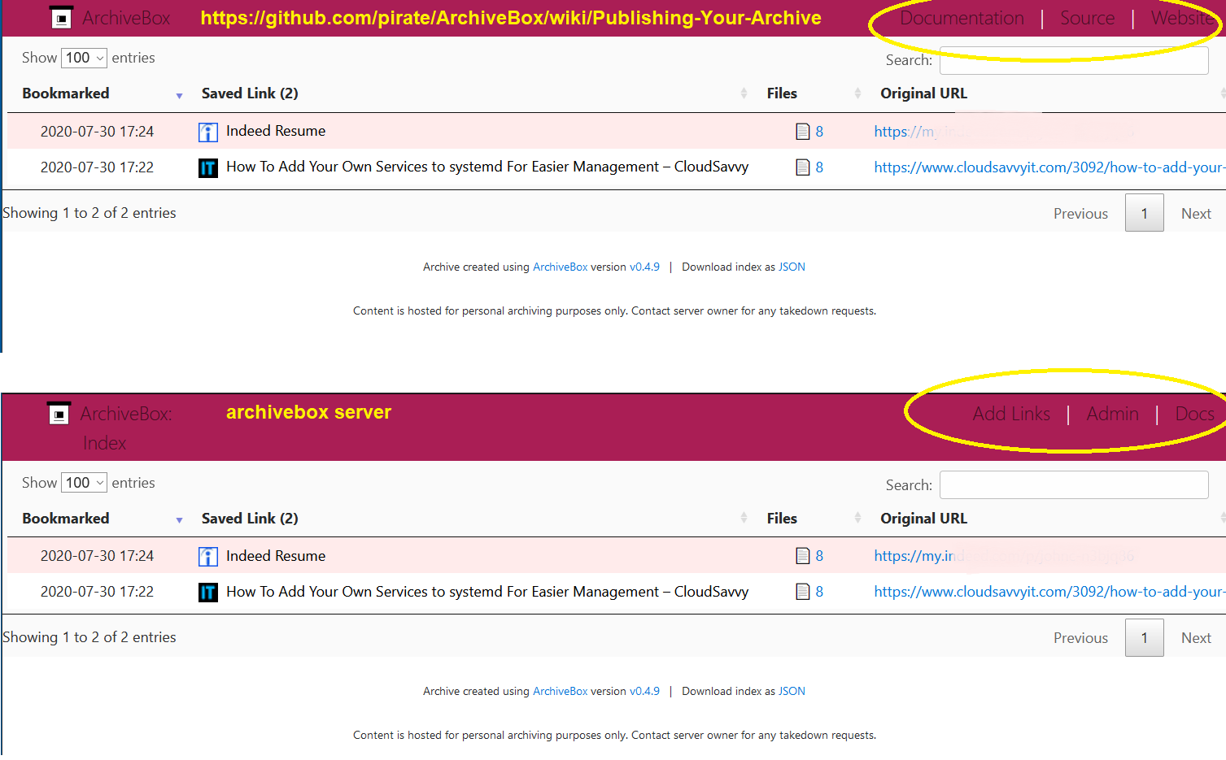Open Docs in bottom header
The height and width of the screenshot is (760, 1226).
(x=1194, y=414)
